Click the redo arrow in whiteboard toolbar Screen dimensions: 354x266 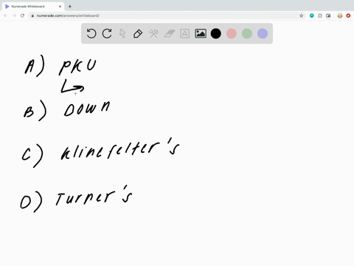point(107,33)
